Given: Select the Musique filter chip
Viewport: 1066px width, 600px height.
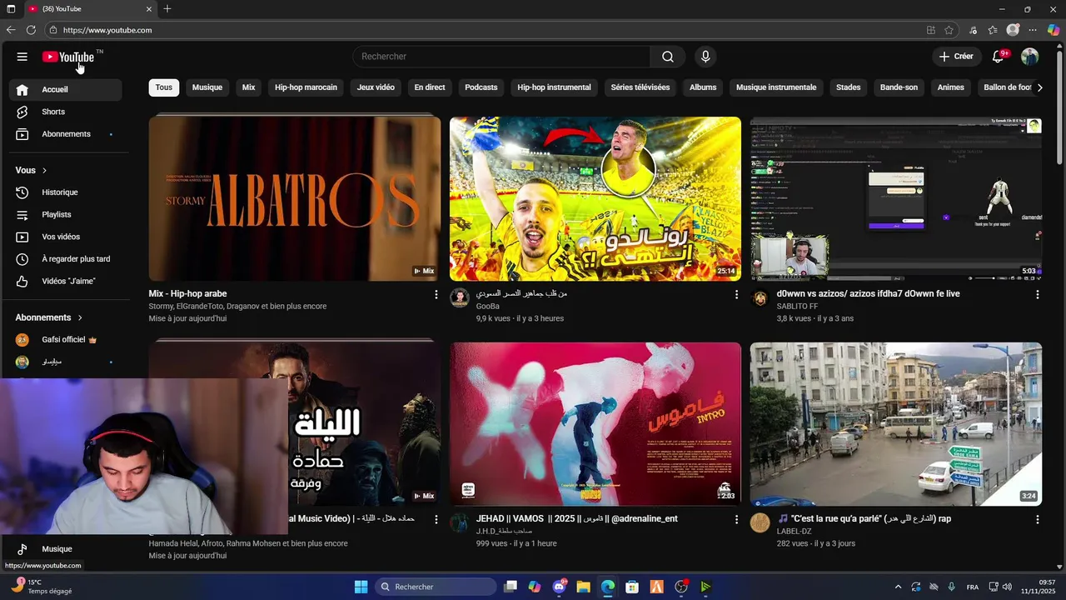Looking at the screenshot, I should pyautogui.click(x=207, y=87).
